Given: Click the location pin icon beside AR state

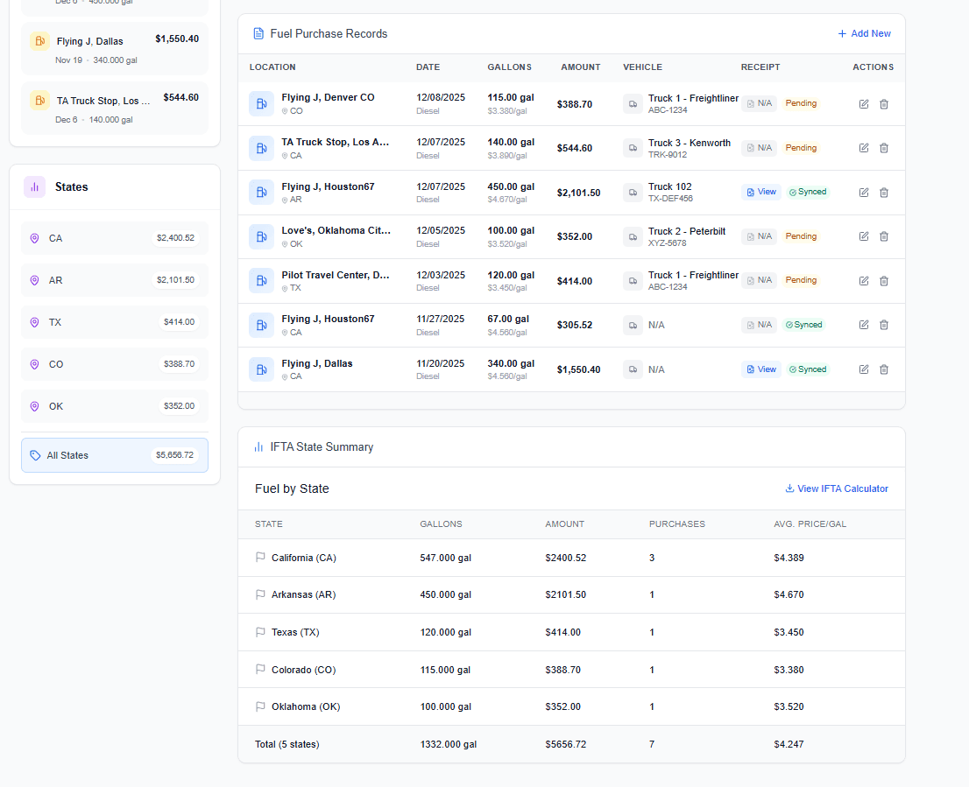Looking at the screenshot, I should 34,280.
